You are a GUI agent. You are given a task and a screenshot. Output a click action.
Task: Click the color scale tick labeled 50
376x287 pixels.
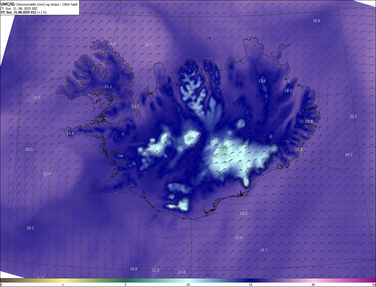pyautogui.click(x=373, y=285)
